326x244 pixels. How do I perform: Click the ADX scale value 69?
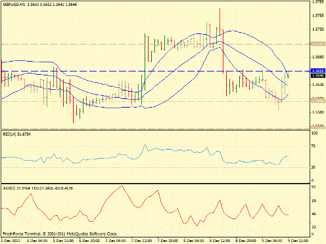pos(314,201)
